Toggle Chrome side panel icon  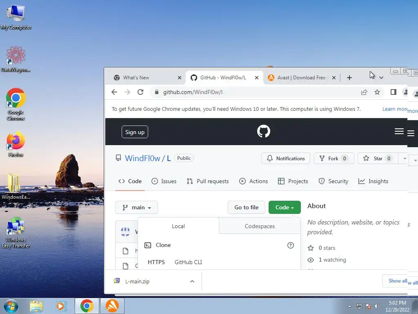pos(393,92)
